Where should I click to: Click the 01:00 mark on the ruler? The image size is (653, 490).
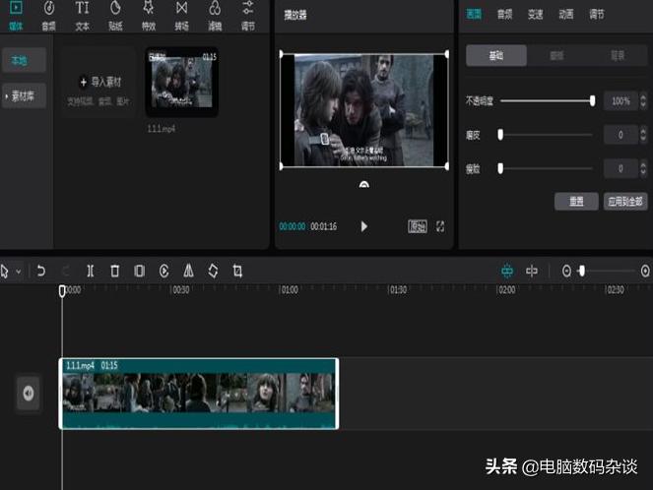[290, 290]
